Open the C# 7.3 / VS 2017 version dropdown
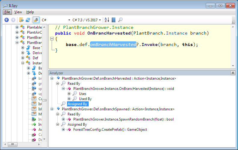Viewport: 238px width, 150px height. pyautogui.click(x=87, y=20)
